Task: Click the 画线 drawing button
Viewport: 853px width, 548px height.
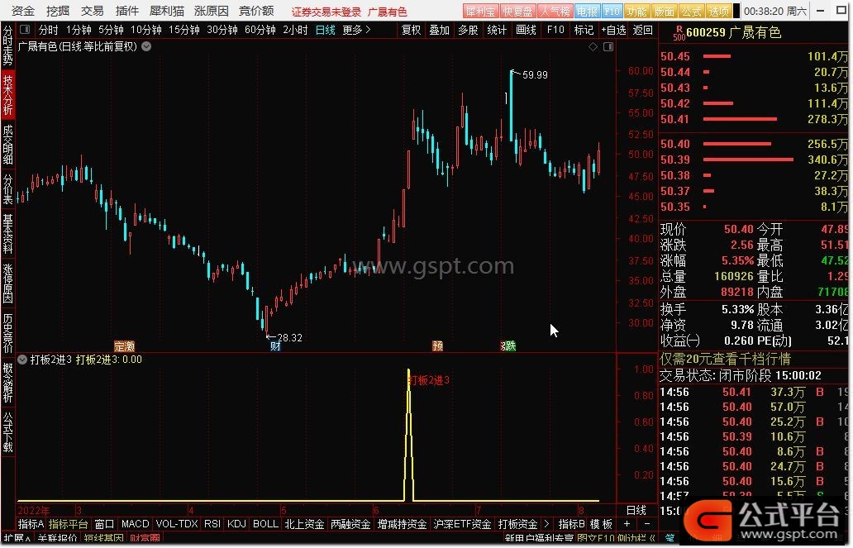Action: [x=526, y=30]
